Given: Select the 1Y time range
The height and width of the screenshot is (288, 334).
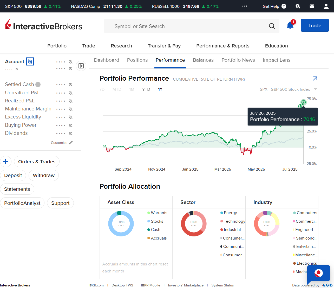Looking at the screenshot, I should point(160,89).
